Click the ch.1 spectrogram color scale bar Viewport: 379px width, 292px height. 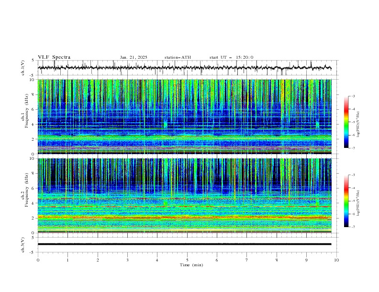(346, 122)
